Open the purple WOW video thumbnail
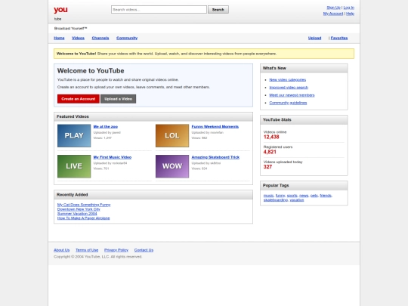408x306 pixels. coord(172,166)
